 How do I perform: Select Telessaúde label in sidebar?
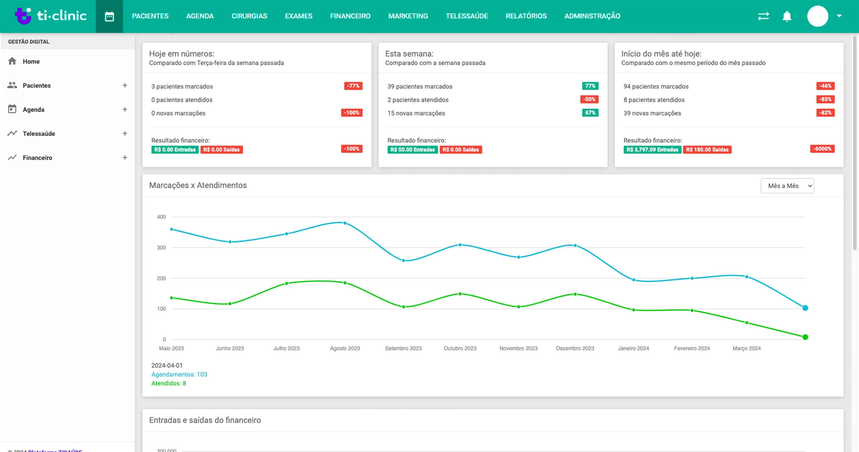click(39, 133)
